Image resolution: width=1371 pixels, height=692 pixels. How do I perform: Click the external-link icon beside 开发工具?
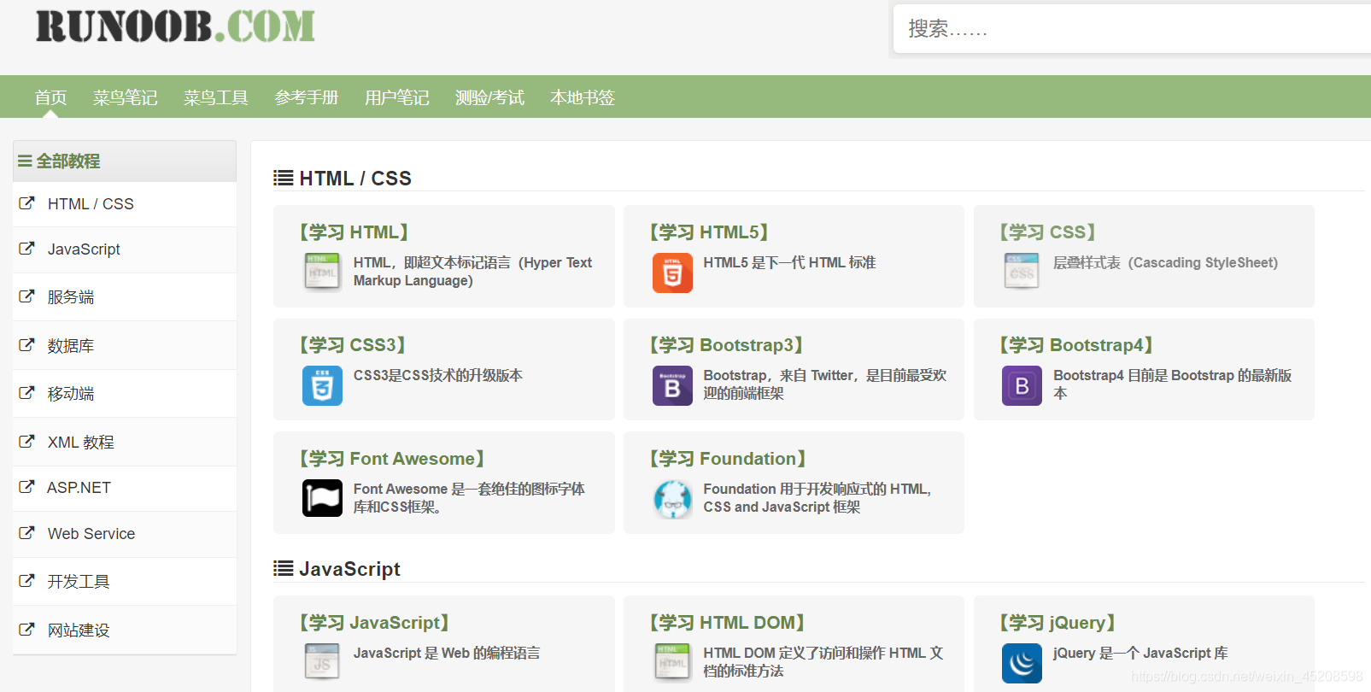tap(27, 581)
